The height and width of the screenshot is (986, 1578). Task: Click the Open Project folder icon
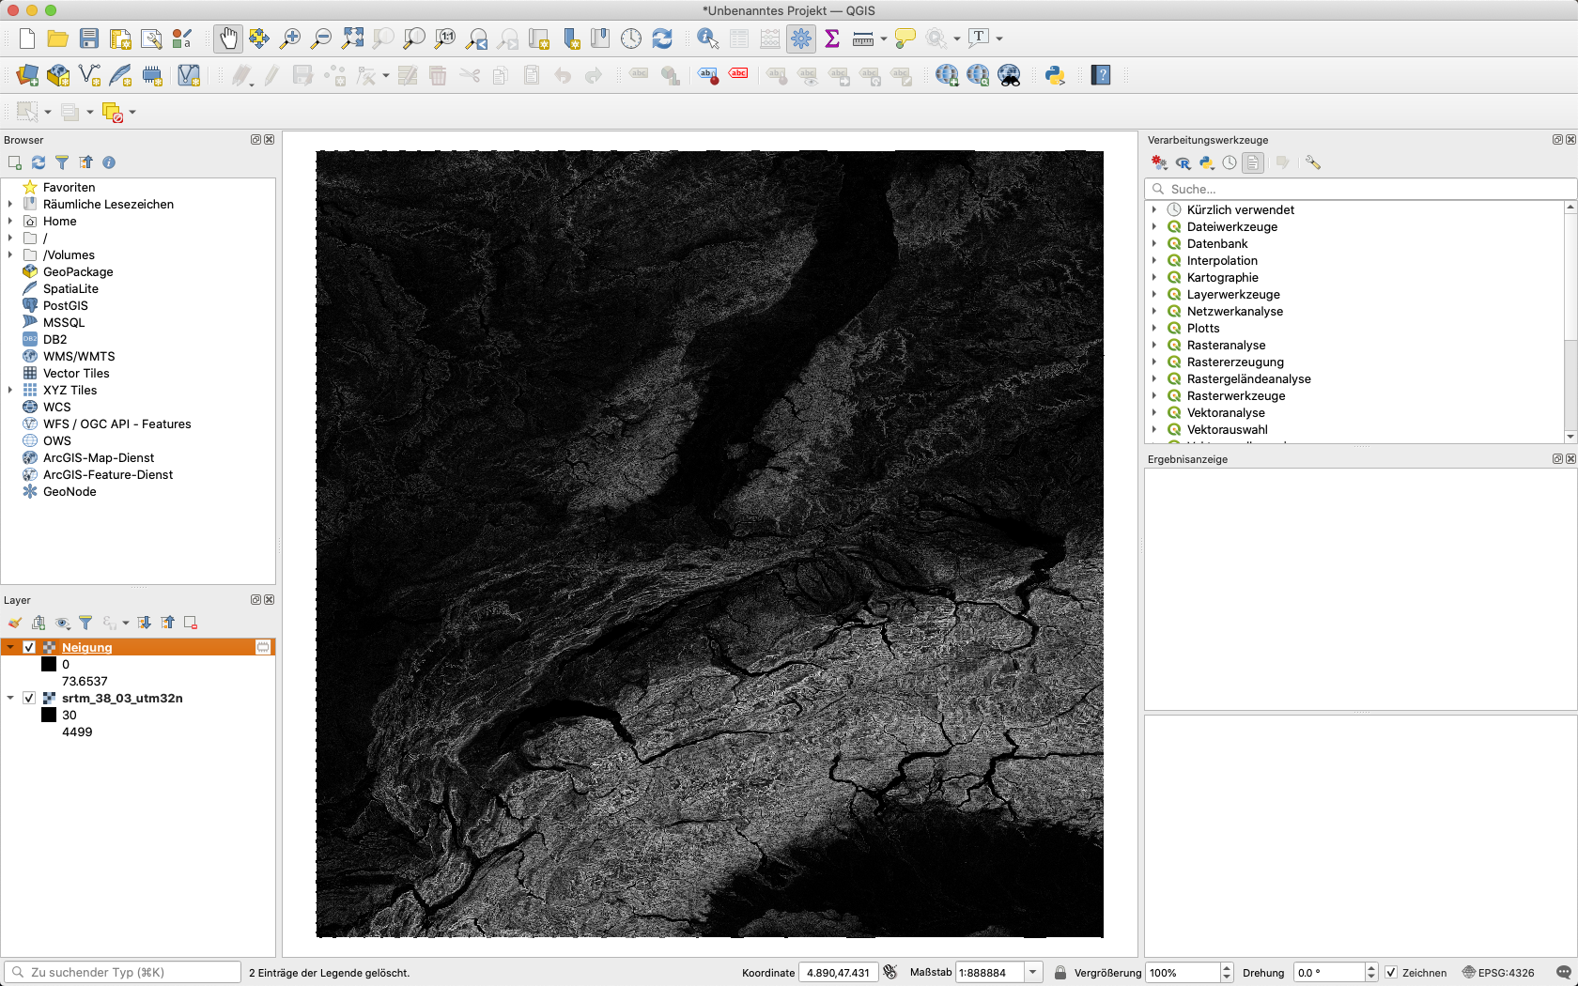pos(57,39)
